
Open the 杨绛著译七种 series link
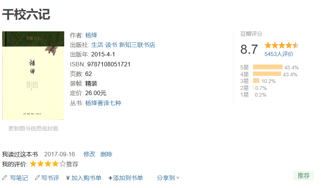[103, 103]
